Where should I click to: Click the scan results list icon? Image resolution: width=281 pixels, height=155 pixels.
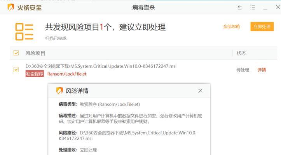(x=24, y=32)
